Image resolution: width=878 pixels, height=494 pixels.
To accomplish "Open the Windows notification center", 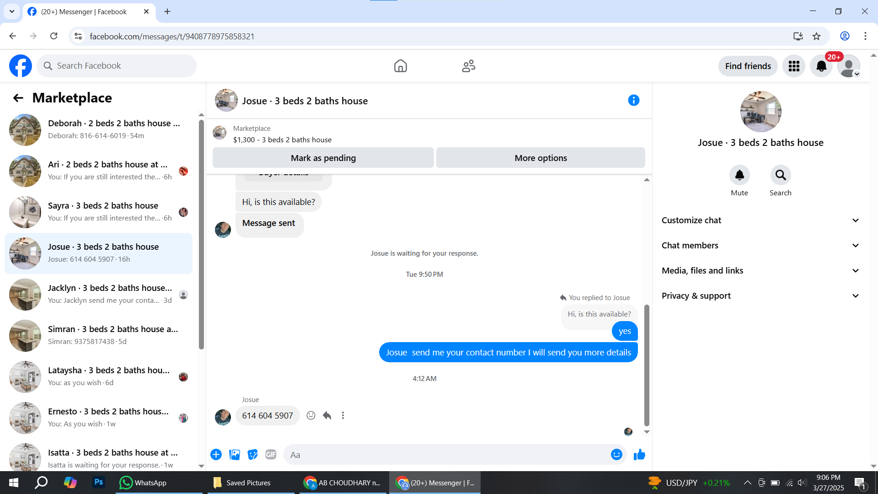I will (860, 483).
